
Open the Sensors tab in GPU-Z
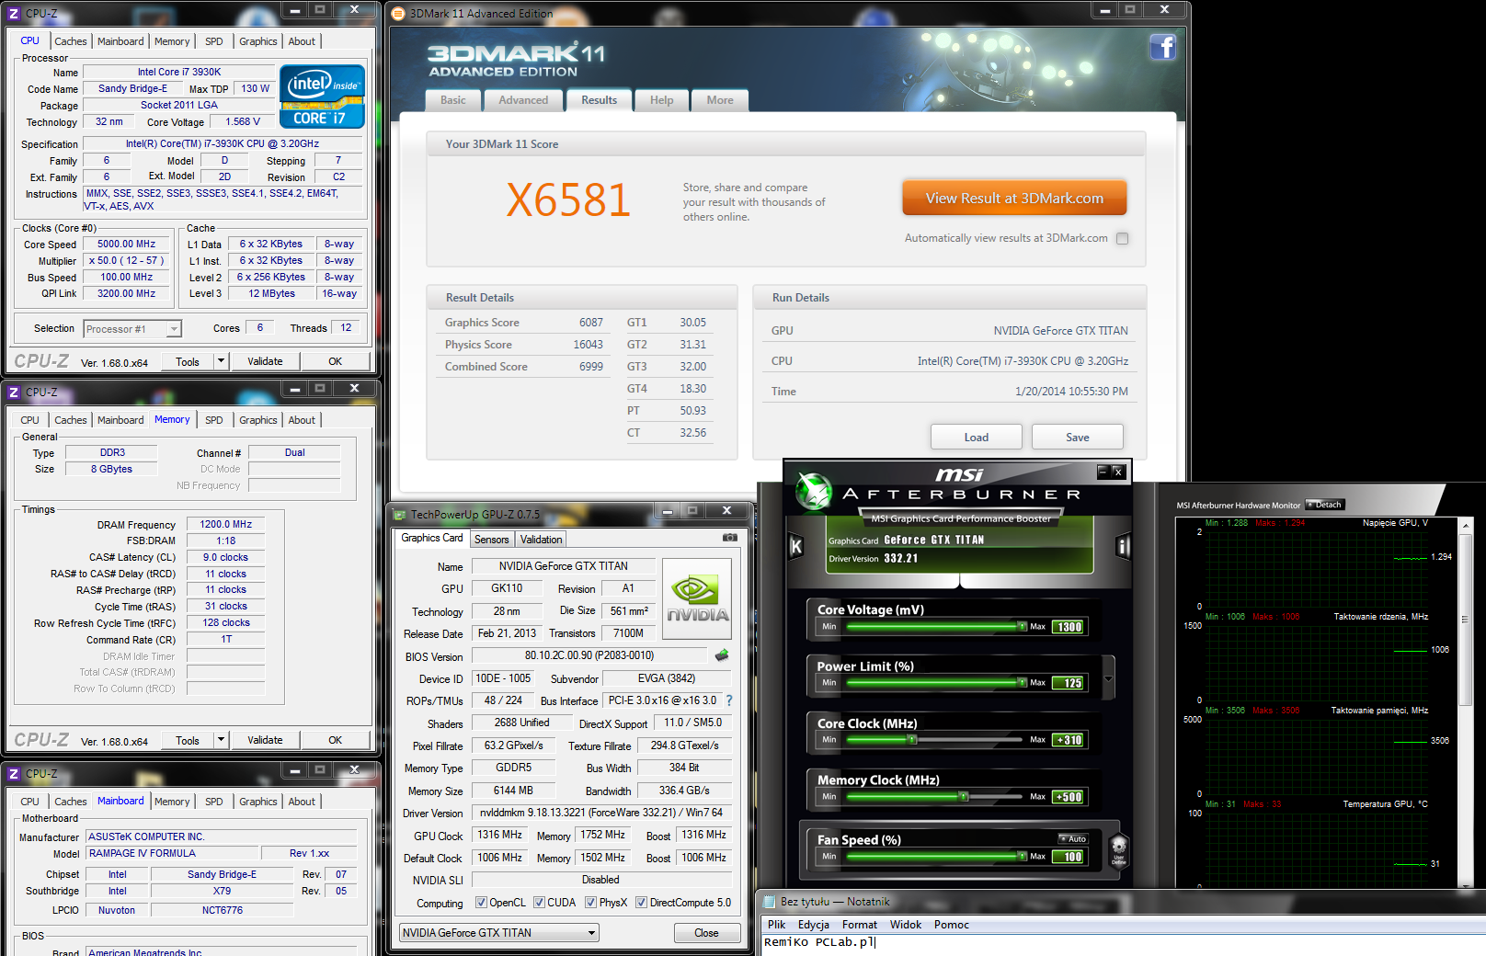[x=491, y=540]
